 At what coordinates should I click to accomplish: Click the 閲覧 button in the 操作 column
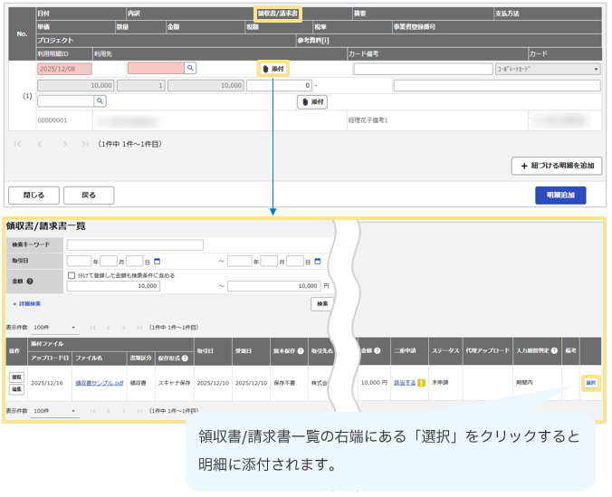tap(16, 378)
